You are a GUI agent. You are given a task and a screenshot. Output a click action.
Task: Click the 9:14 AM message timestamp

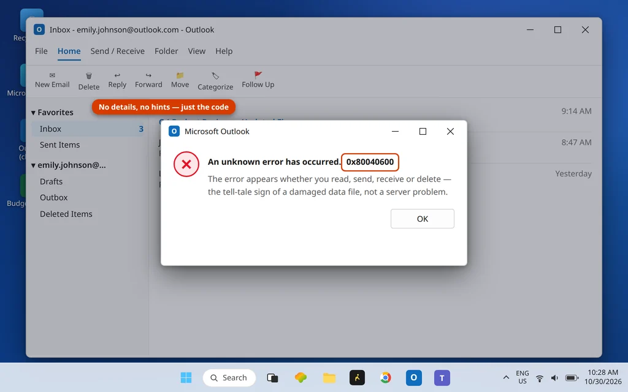576,111
